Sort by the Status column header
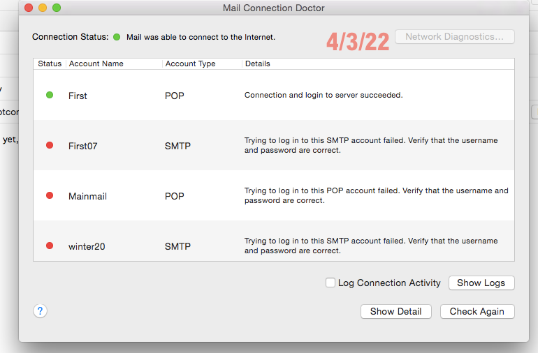Viewport: 538px width, 353px height. [50, 63]
